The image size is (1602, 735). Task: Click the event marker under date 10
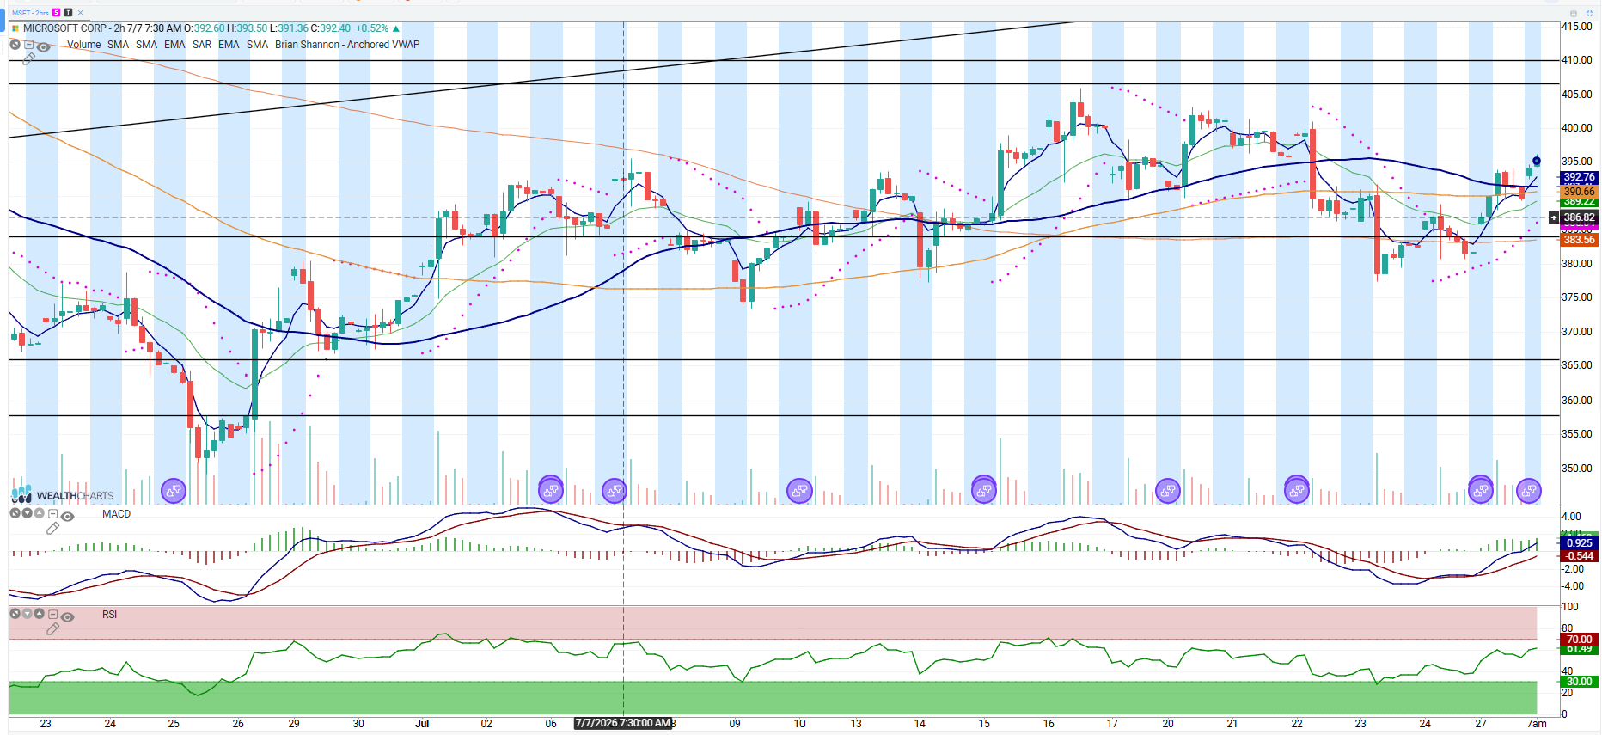[799, 491]
